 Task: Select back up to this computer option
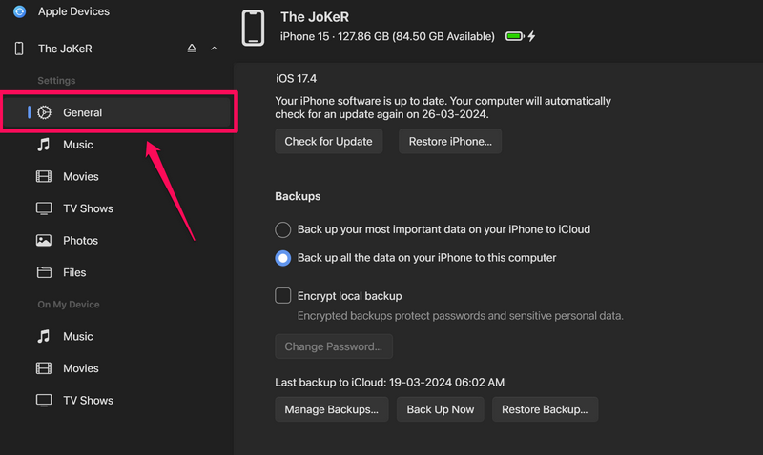coord(283,258)
